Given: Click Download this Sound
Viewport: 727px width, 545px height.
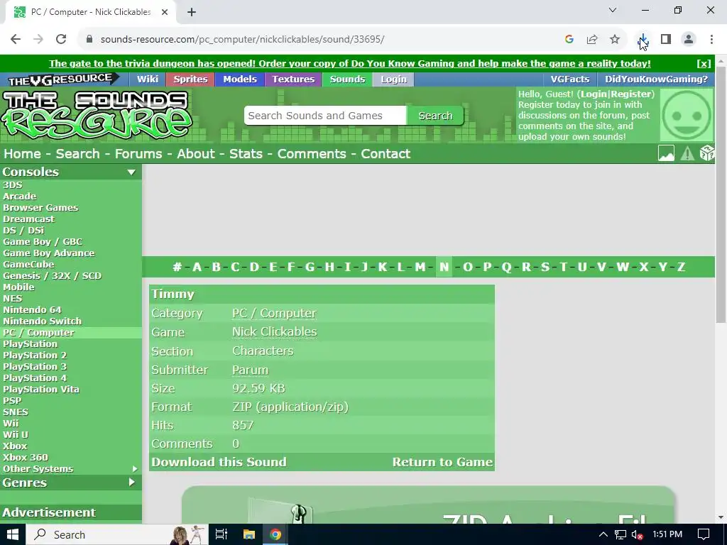Looking at the screenshot, I should click(x=219, y=462).
